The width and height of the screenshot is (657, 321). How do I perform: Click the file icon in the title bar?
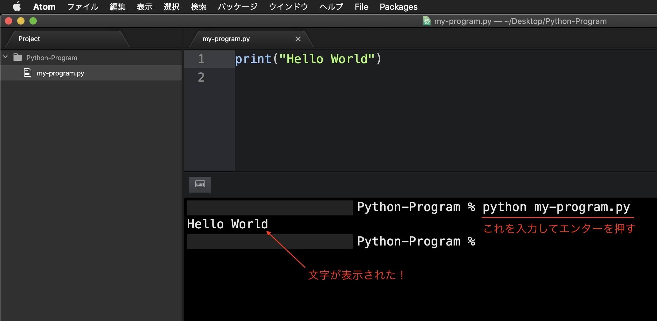click(427, 21)
